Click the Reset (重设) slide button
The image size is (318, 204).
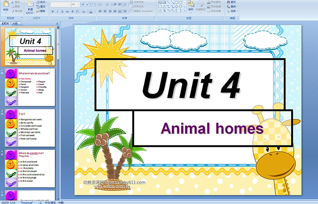[x=41, y=6]
